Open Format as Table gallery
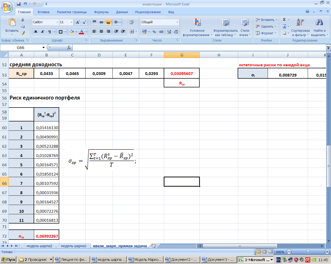The width and height of the screenshot is (331, 264). [x=225, y=27]
